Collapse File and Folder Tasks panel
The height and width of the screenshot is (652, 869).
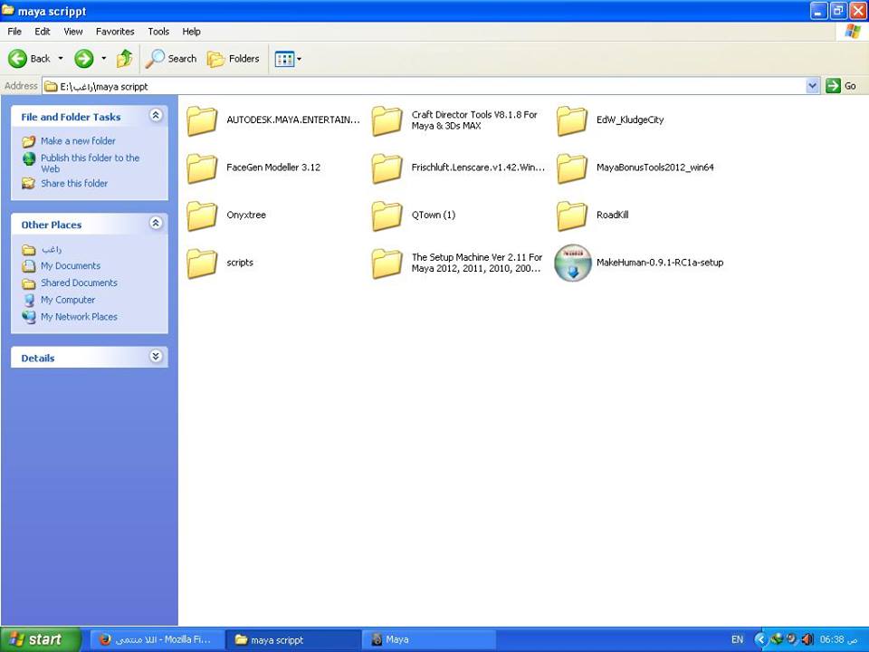pyautogui.click(x=156, y=115)
